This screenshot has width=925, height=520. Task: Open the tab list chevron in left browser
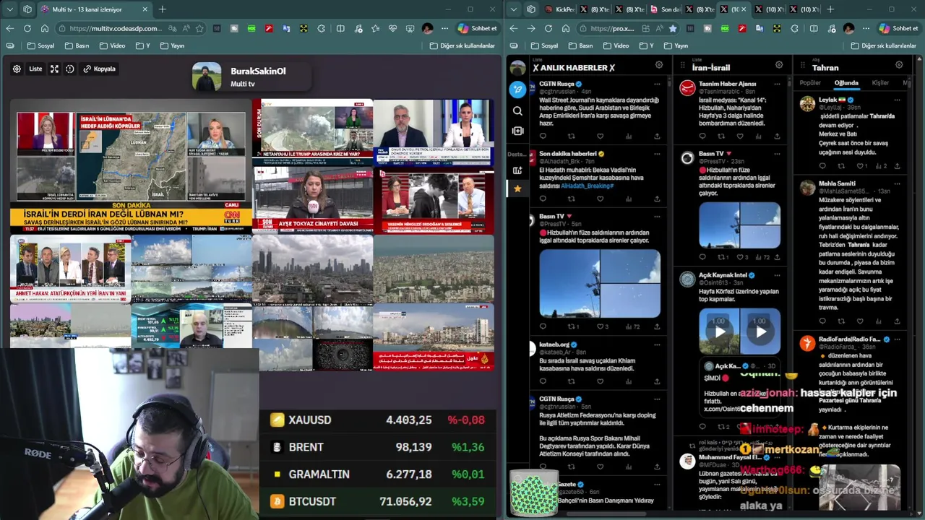pyautogui.click(x=9, y=9)
